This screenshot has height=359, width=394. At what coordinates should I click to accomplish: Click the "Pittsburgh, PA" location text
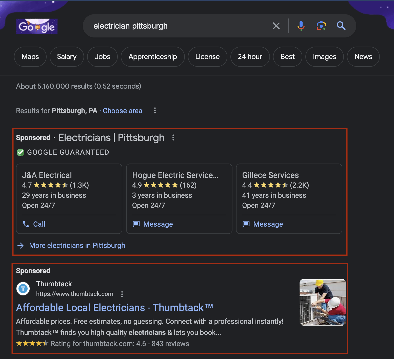point(74,111)
